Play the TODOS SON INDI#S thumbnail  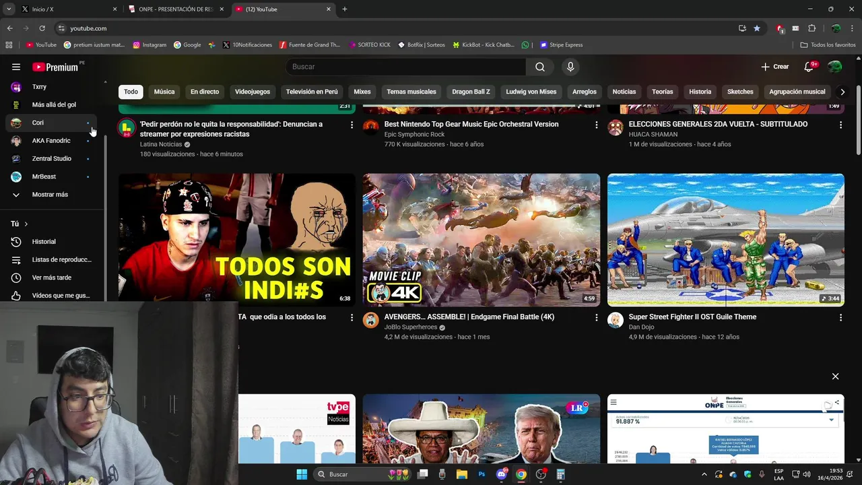[237, 240]
